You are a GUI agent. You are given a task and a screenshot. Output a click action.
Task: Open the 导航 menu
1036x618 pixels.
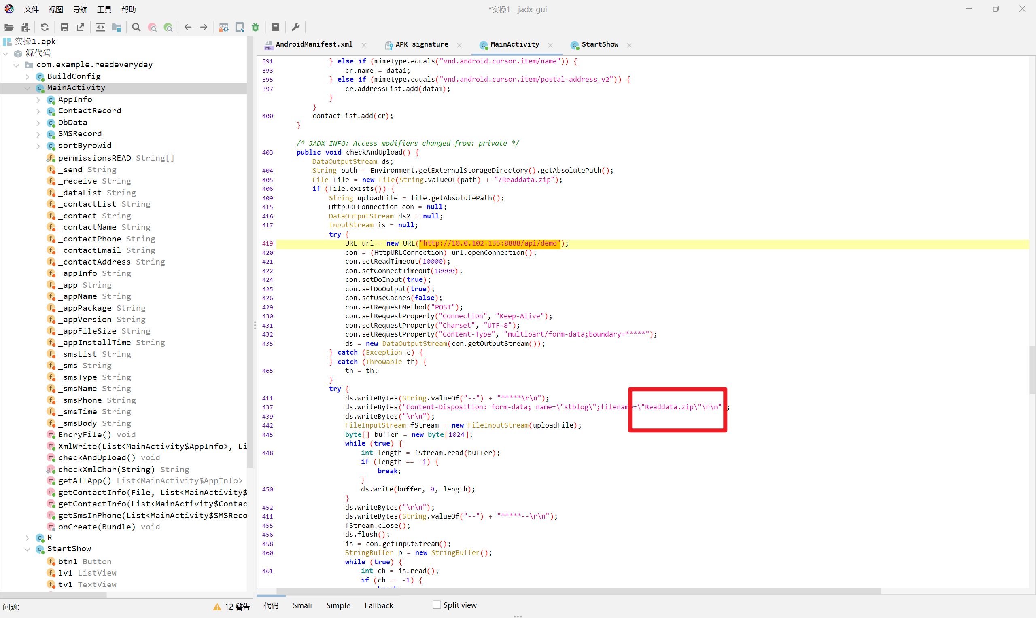[80, 9]
